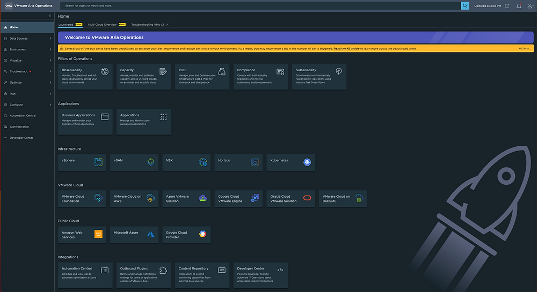Viewport: 537px width, 292px height.
Task: Click the blue search magnifier button
Action: click(x=465, y=6)
